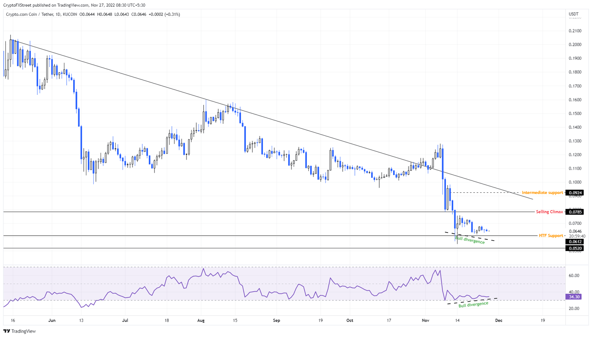Click the 0.0520 price tag
This screenshot has width=592, height=337.
pos(574,248)
